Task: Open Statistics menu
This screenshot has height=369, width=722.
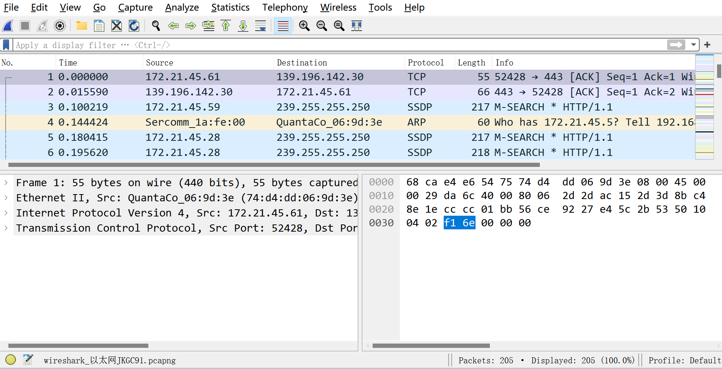Action: coord(230,8)
